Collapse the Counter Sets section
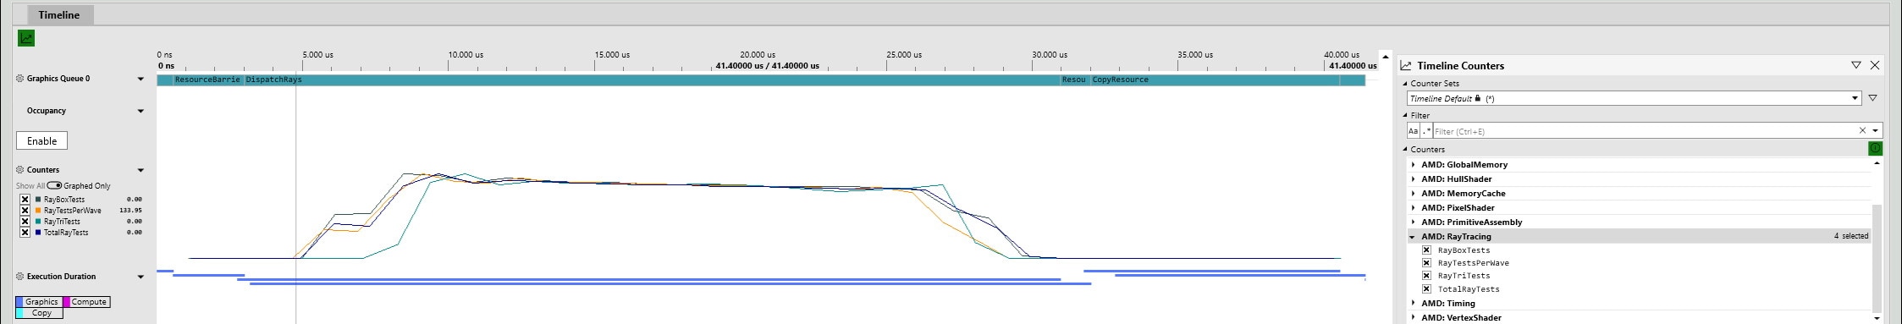1902x324 pixels. tap(1405, 83)
